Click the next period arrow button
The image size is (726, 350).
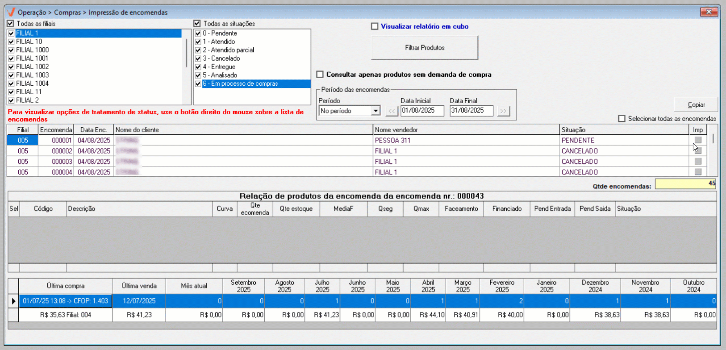(503, 111)
